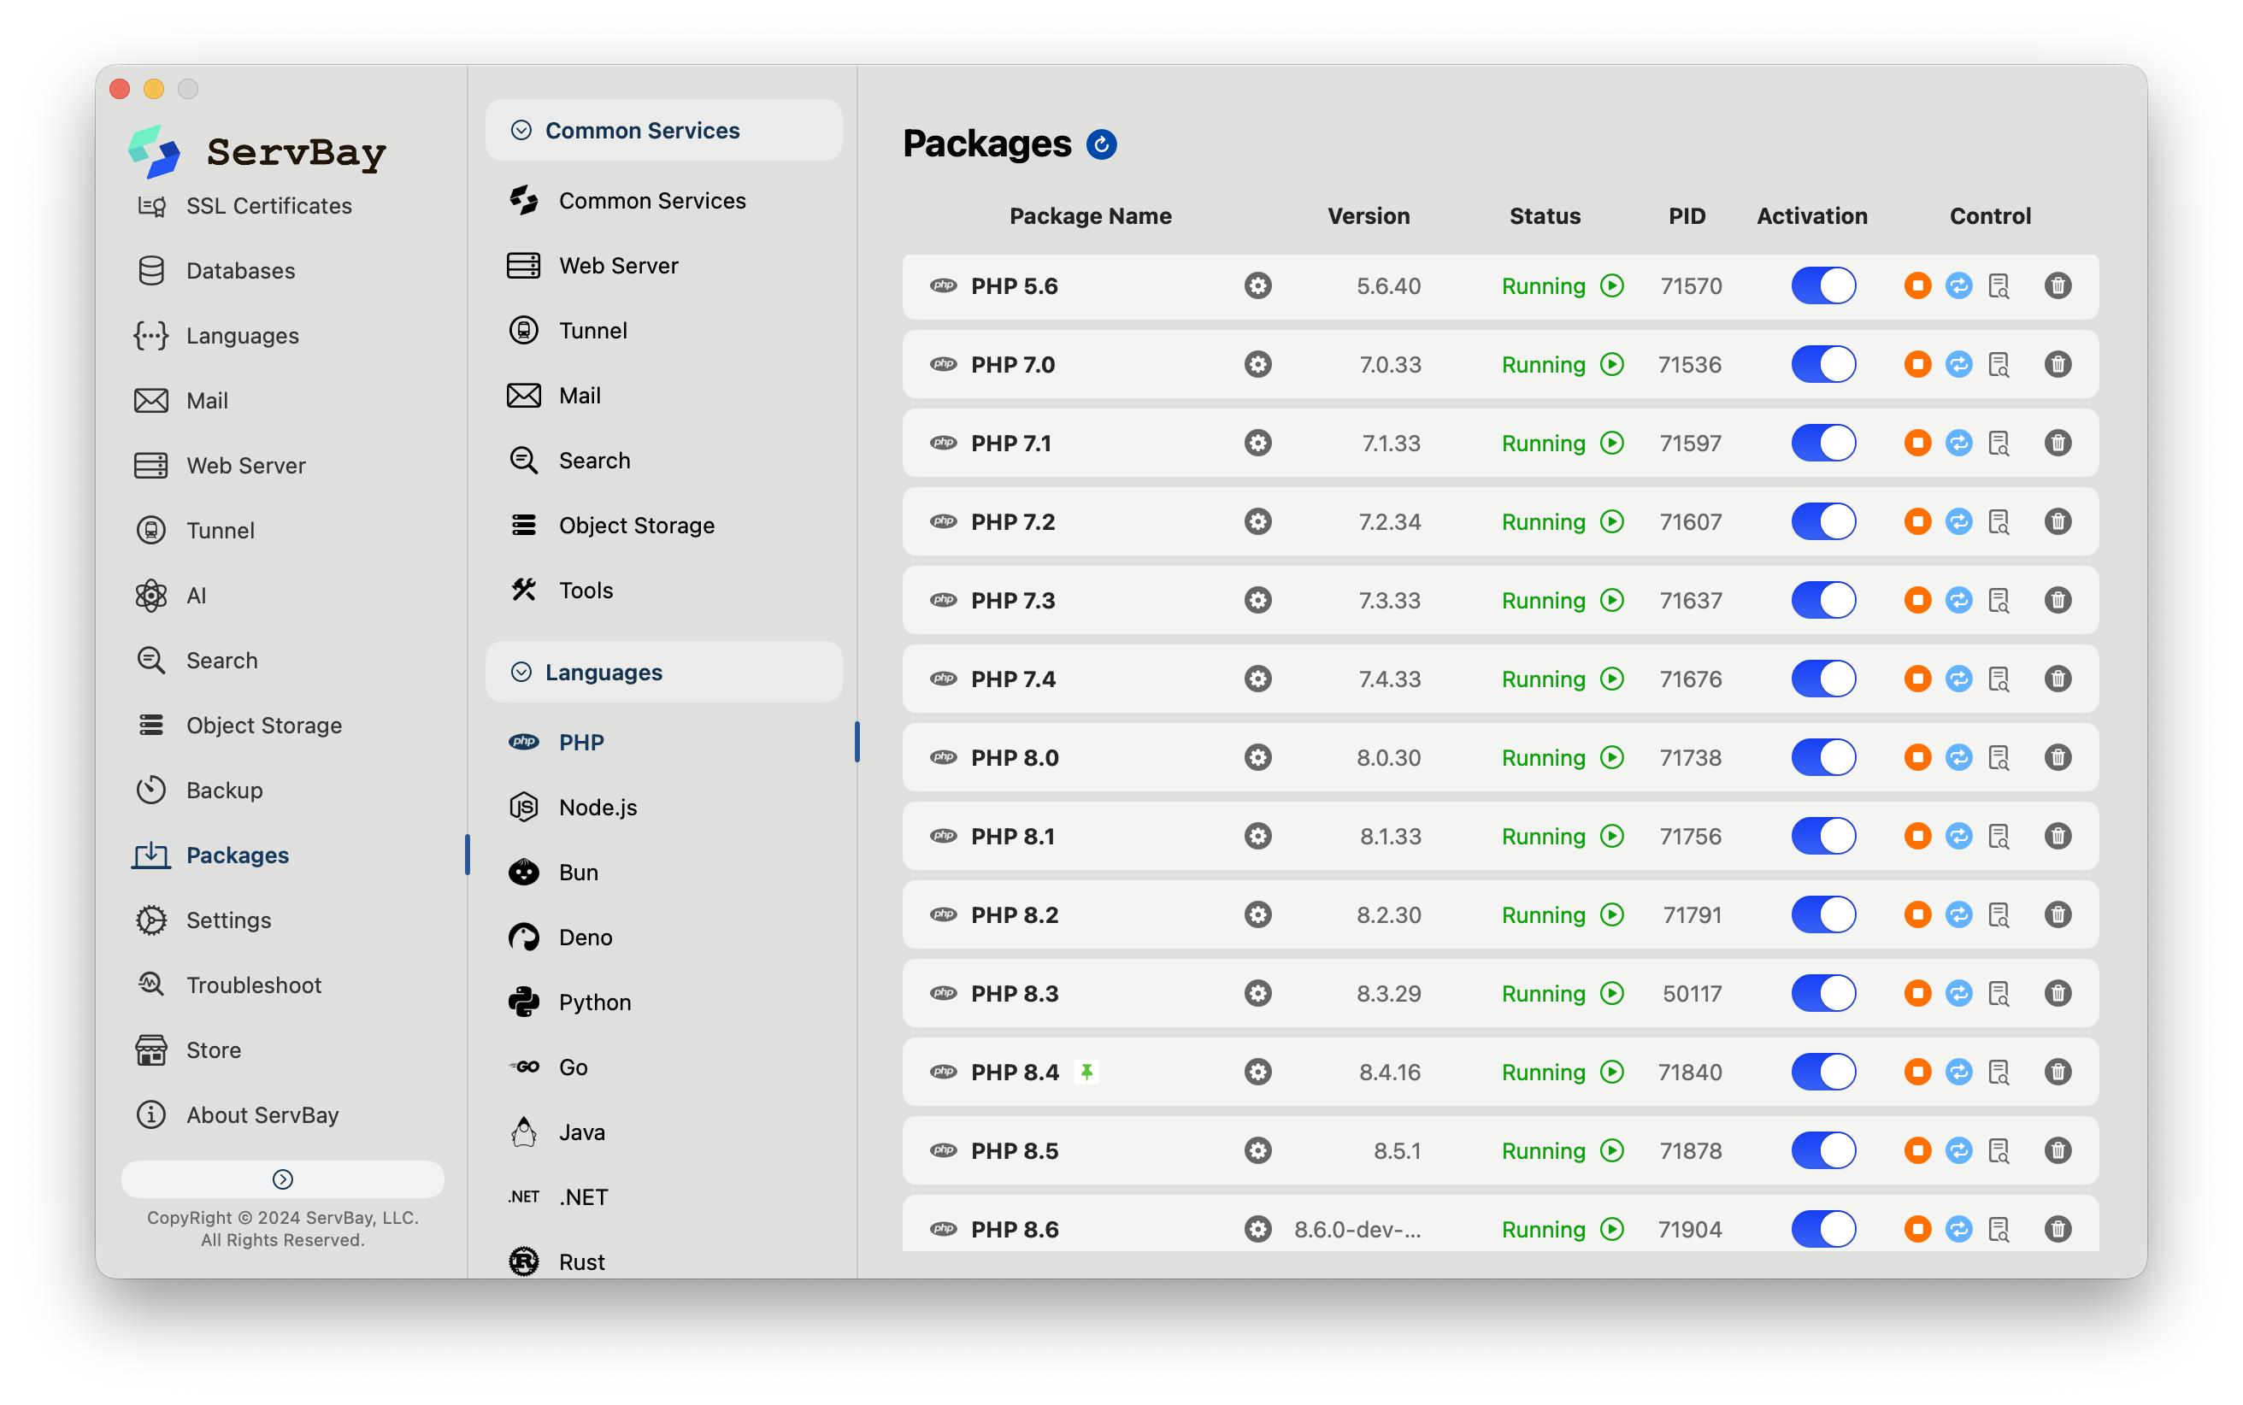Viewport: 2243px width, 1405px height.
Task: View the log for PHP 7.1
Action: pyautogui.click(x=1998, y=444)
